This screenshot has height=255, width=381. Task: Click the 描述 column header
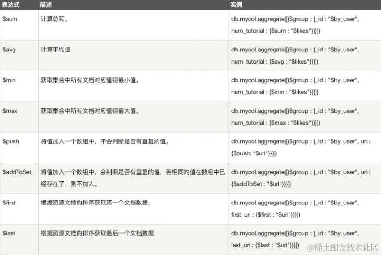(46, 5)
